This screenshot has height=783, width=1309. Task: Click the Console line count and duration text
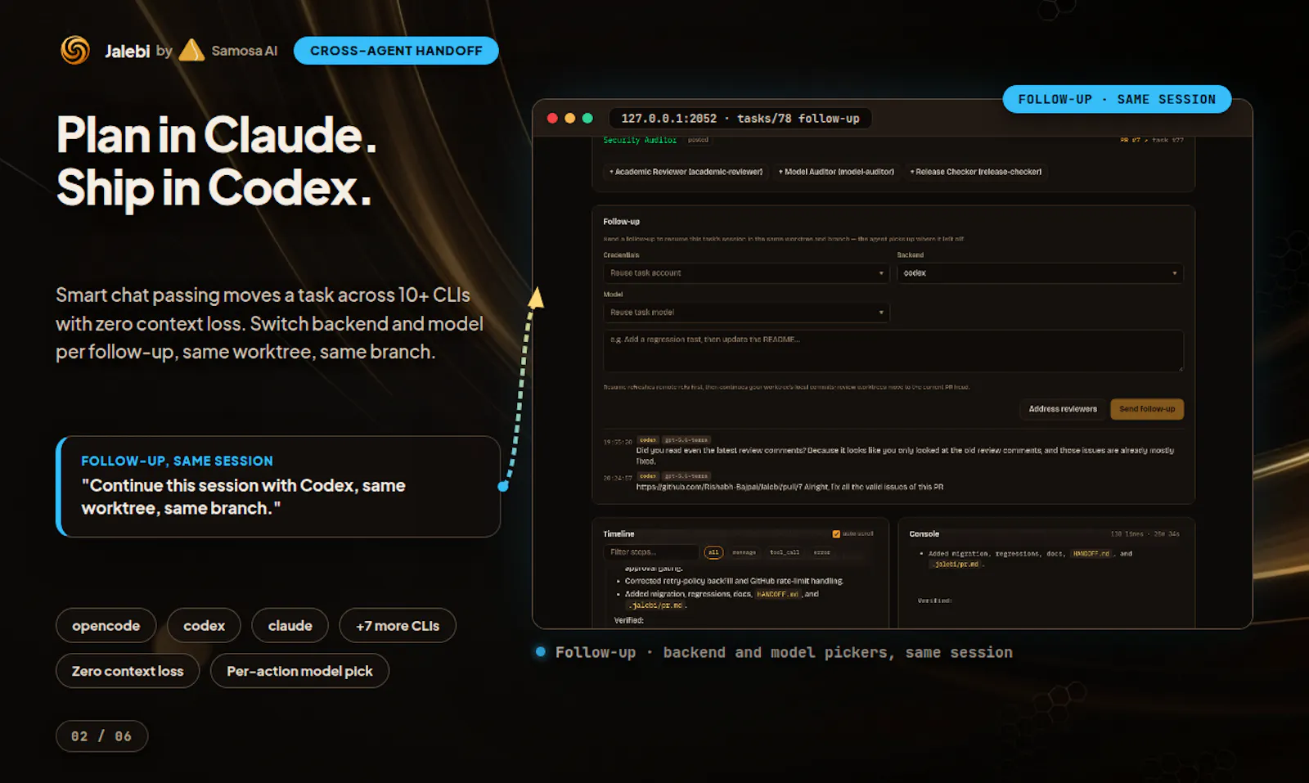(x=1145, y=534)
